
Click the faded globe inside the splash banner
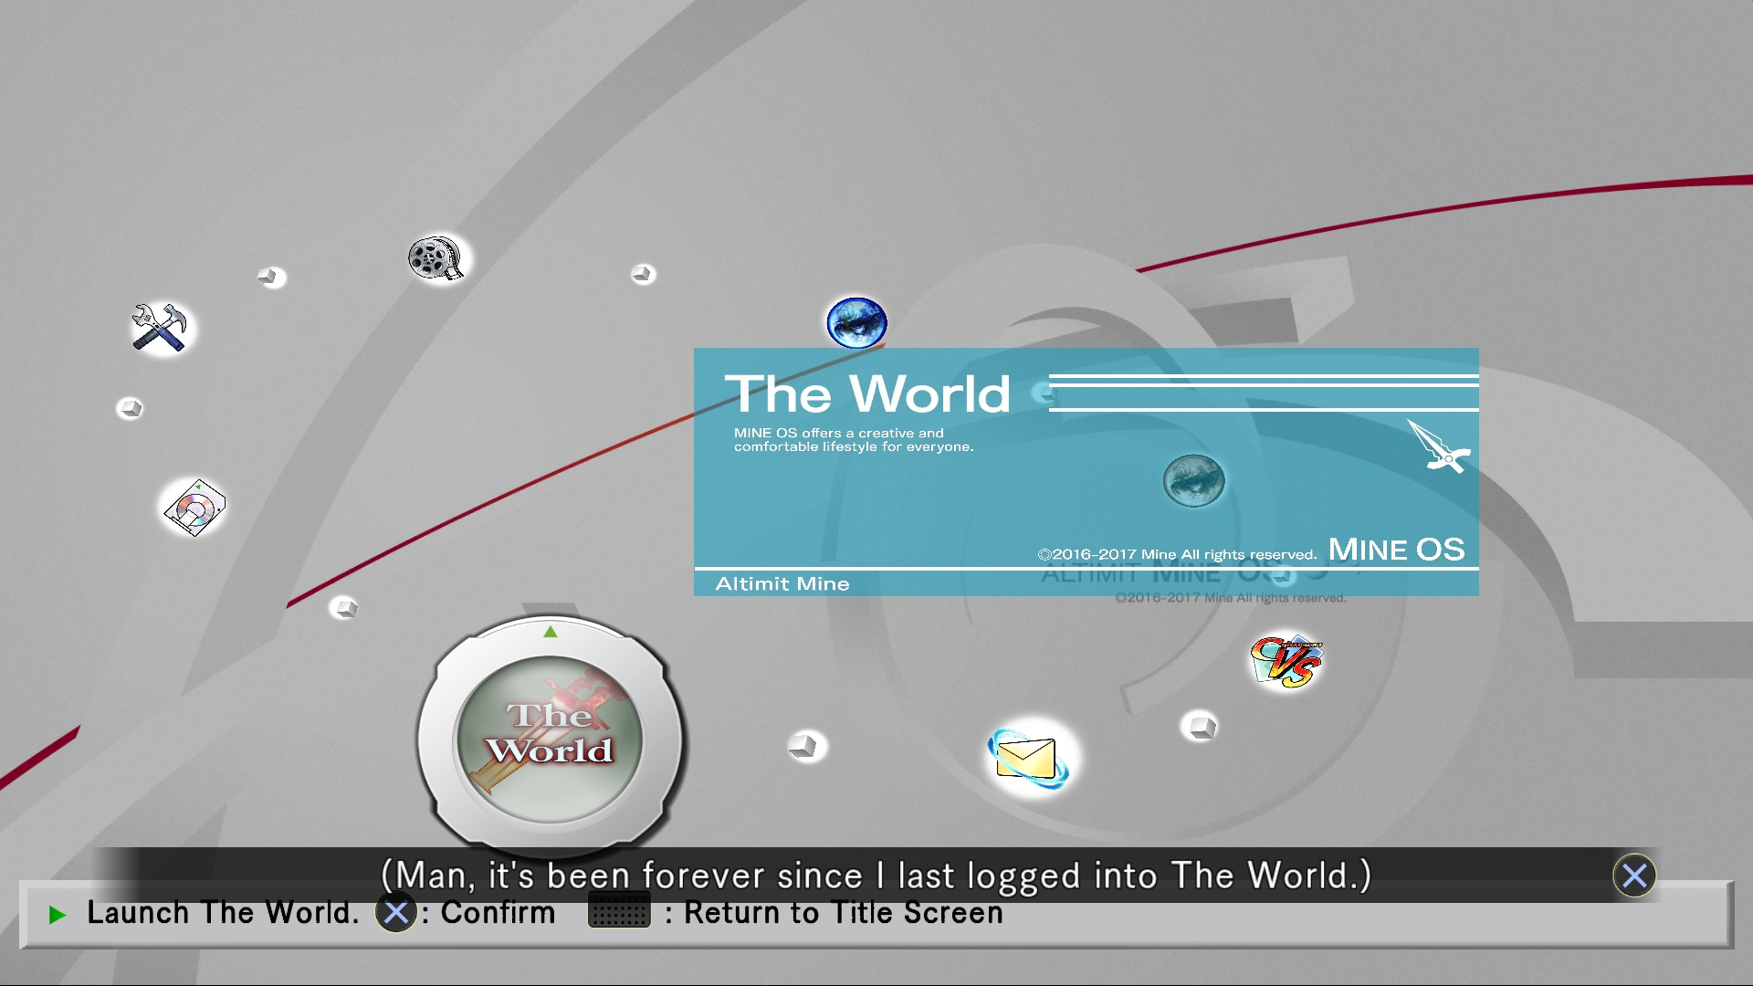1193,480
